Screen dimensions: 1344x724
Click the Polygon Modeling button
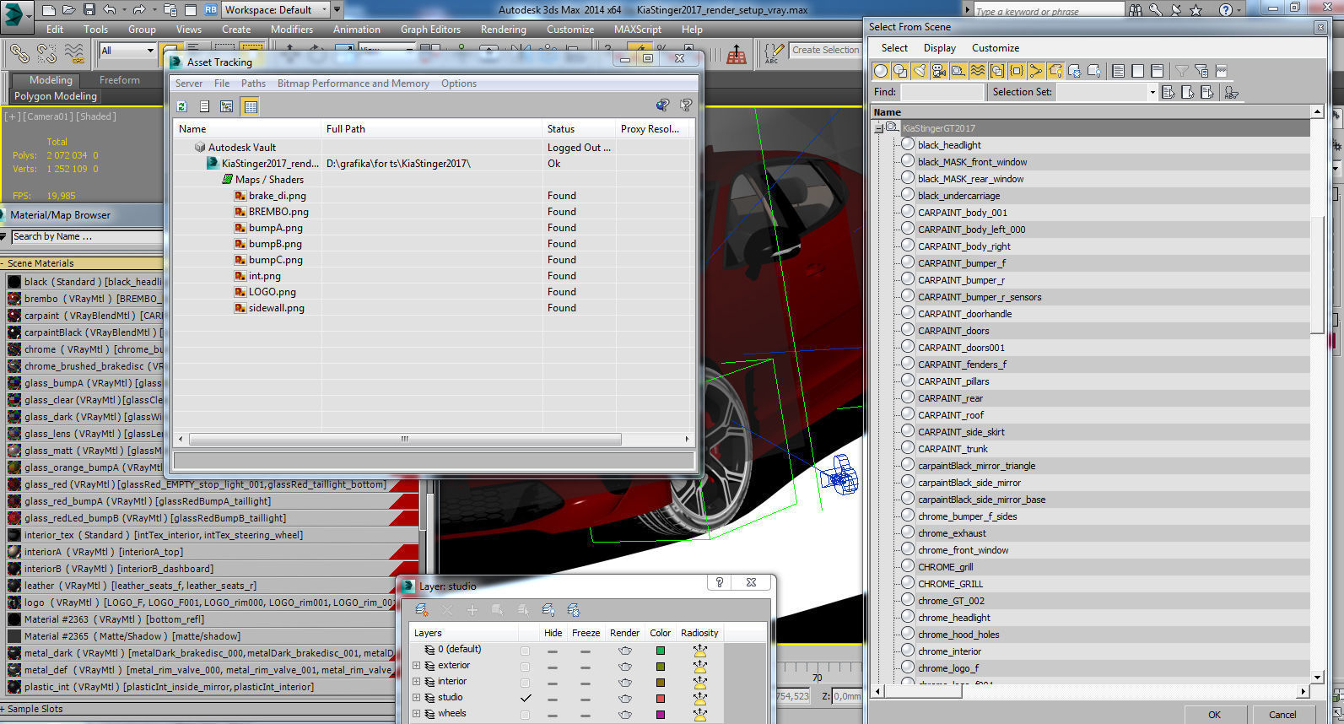point(56,96)
